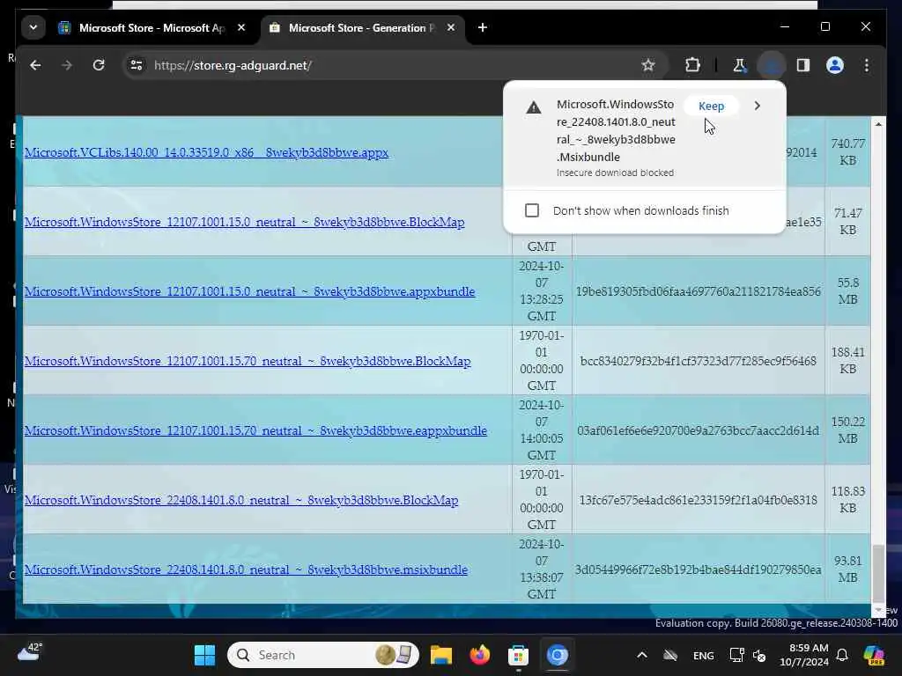The width and height of the screenshot is (902, 676).
Task: Open the Chrome Labs flask icon
Action: point(739,65)
